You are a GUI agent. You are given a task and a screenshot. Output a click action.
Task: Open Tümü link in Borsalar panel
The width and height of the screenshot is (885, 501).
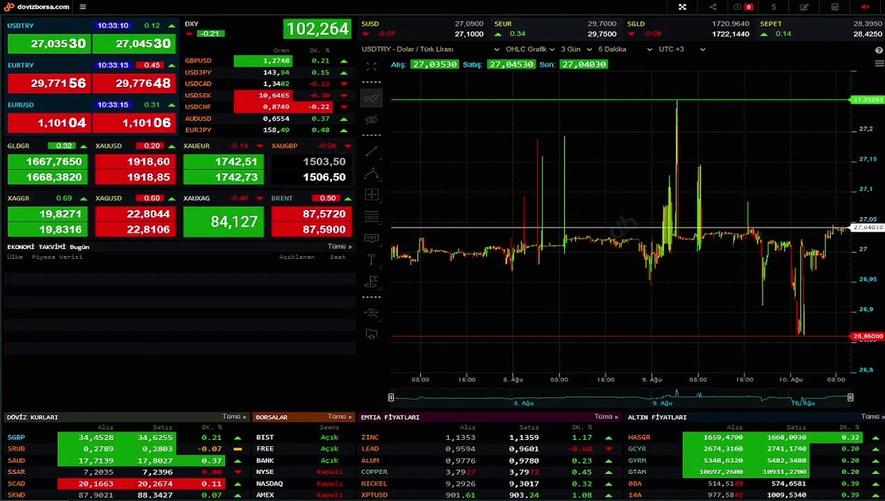[340, 417]
